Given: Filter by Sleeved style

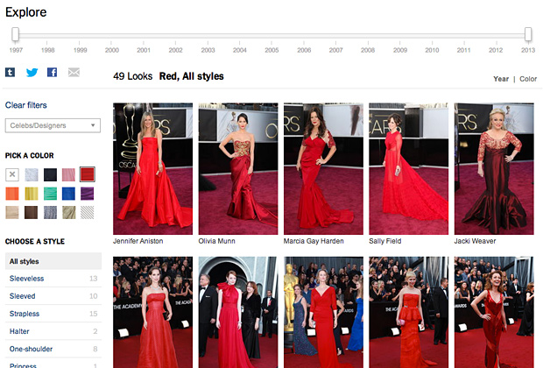Looking at the screenshot, I should pos(53,296).
